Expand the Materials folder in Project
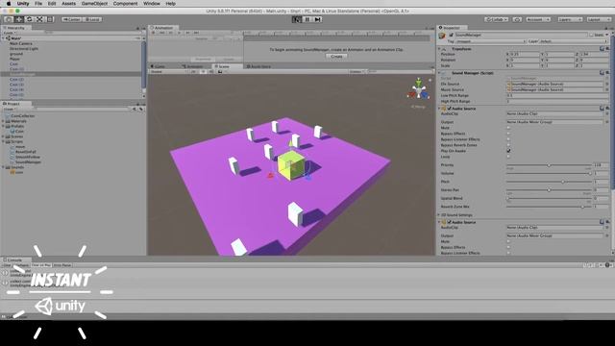Image resolution: width=615 pixels, height=346 pixels. pyautogui.click(x=4, y=121)
